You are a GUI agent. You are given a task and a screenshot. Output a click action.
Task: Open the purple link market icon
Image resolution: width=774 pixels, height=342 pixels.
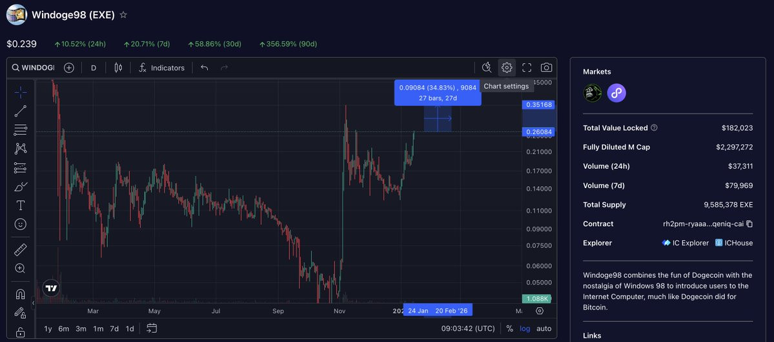point(616,93)
